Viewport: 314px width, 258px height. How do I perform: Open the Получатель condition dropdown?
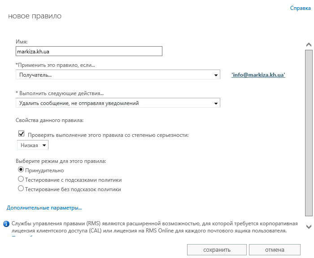tap(118, 75)
